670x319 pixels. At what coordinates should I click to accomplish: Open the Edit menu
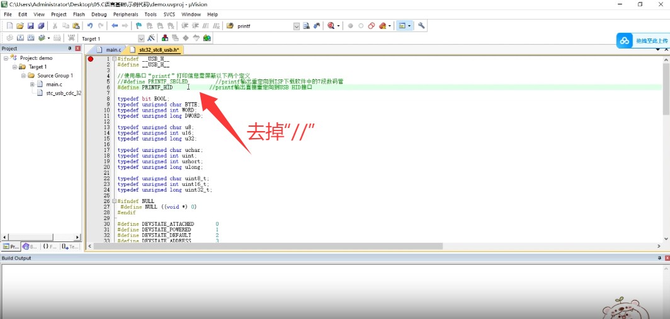(23, 14)
